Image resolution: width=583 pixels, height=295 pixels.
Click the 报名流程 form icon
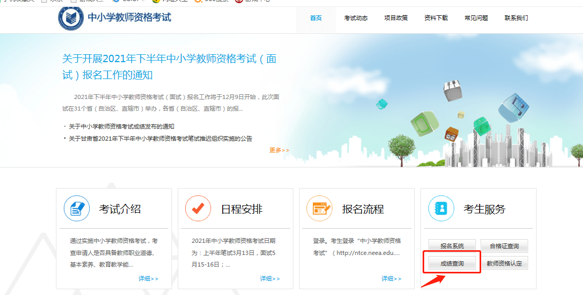click(x=319, y=209)
